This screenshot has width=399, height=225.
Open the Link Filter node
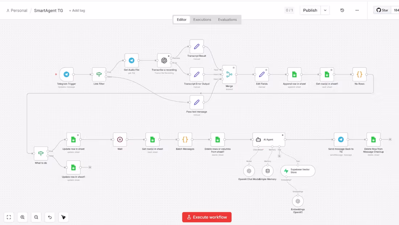coord(99,74)
